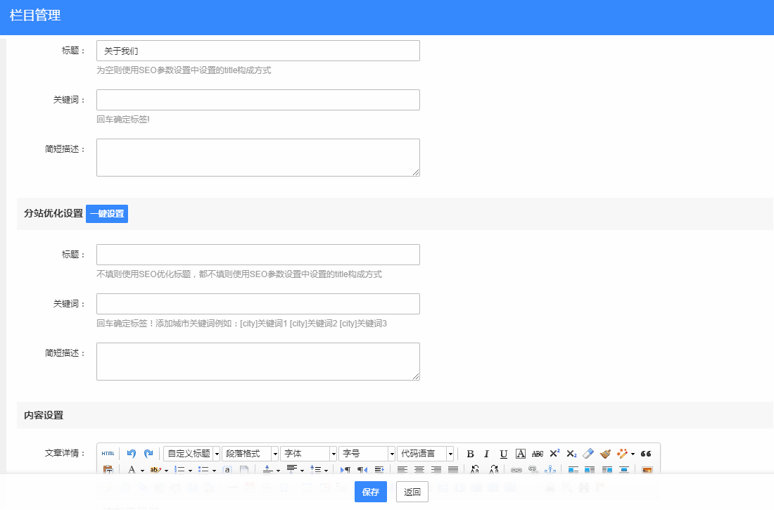Expand the font color picker arrow
774x510 pixels.
tap(142, 470)
